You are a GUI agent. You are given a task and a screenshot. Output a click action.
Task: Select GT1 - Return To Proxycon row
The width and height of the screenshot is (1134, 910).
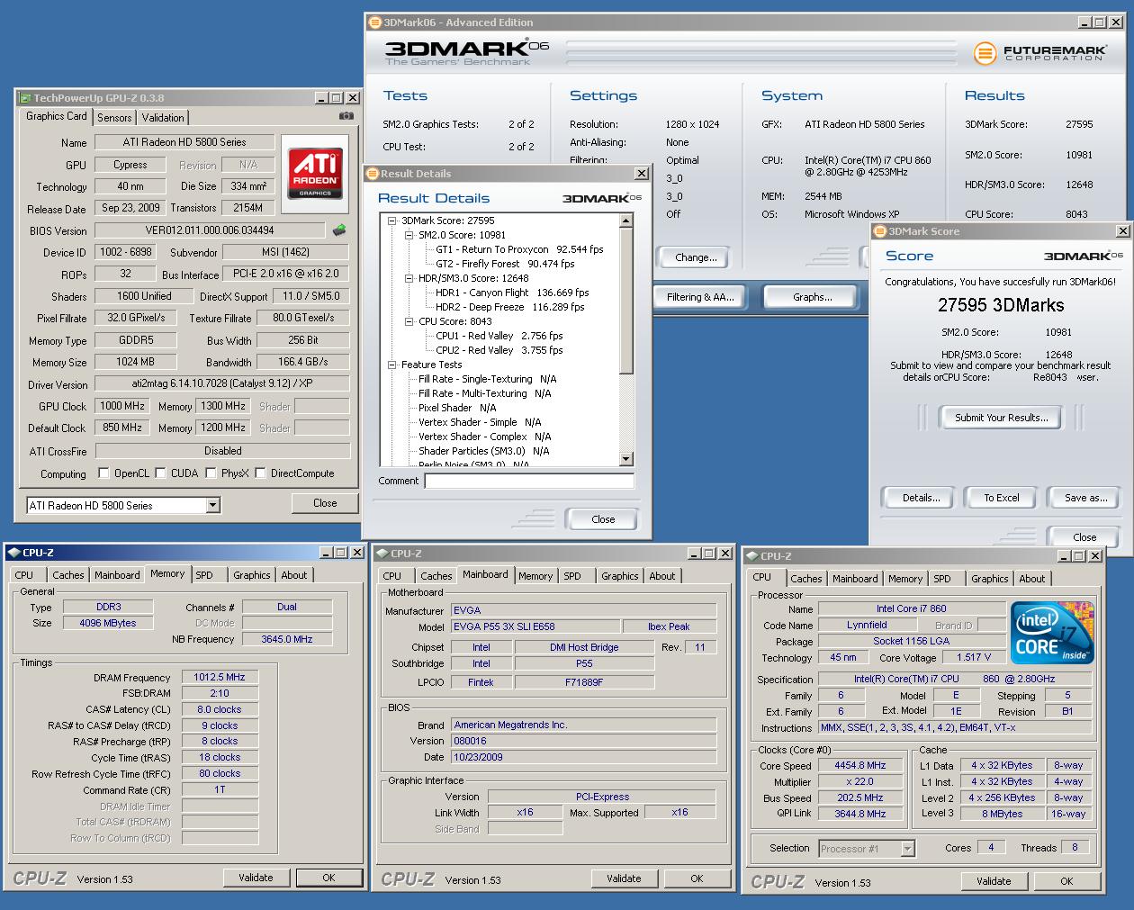[x=519, y=249]
